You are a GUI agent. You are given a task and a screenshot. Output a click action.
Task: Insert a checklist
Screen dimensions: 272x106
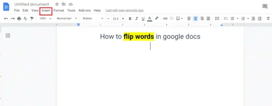point(226,19)
